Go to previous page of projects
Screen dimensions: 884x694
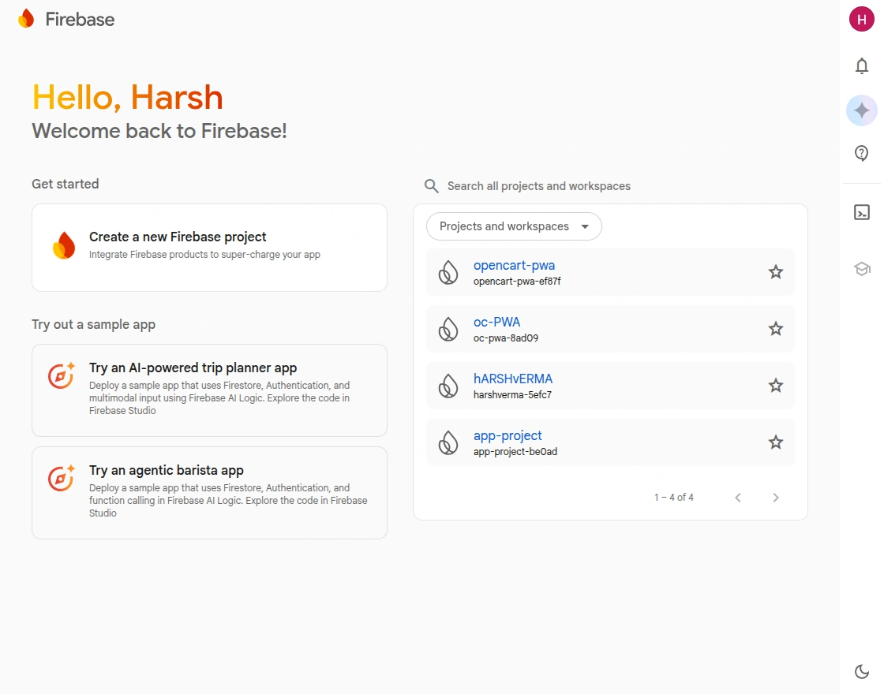click(738, 498)
